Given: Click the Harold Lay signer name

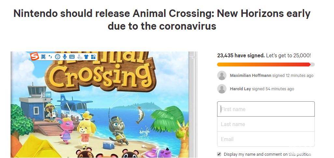Looking at the screenshot, I should click(x=240, y=89).
